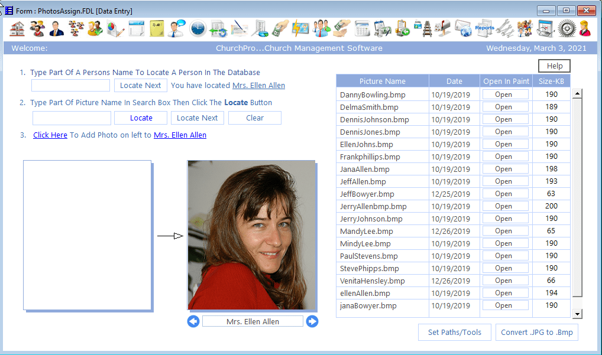
Task: Click the Set Paths/Tools button
Action: 455,333
